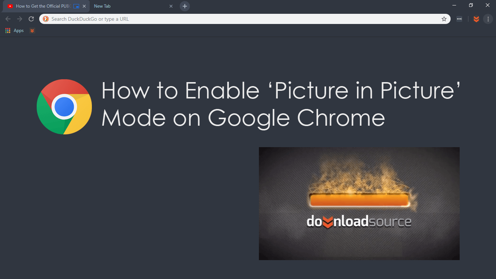Viewport: 496px width, 279px height.
Task: Click the orange loading bar in the video
Action: coord(359,200)
